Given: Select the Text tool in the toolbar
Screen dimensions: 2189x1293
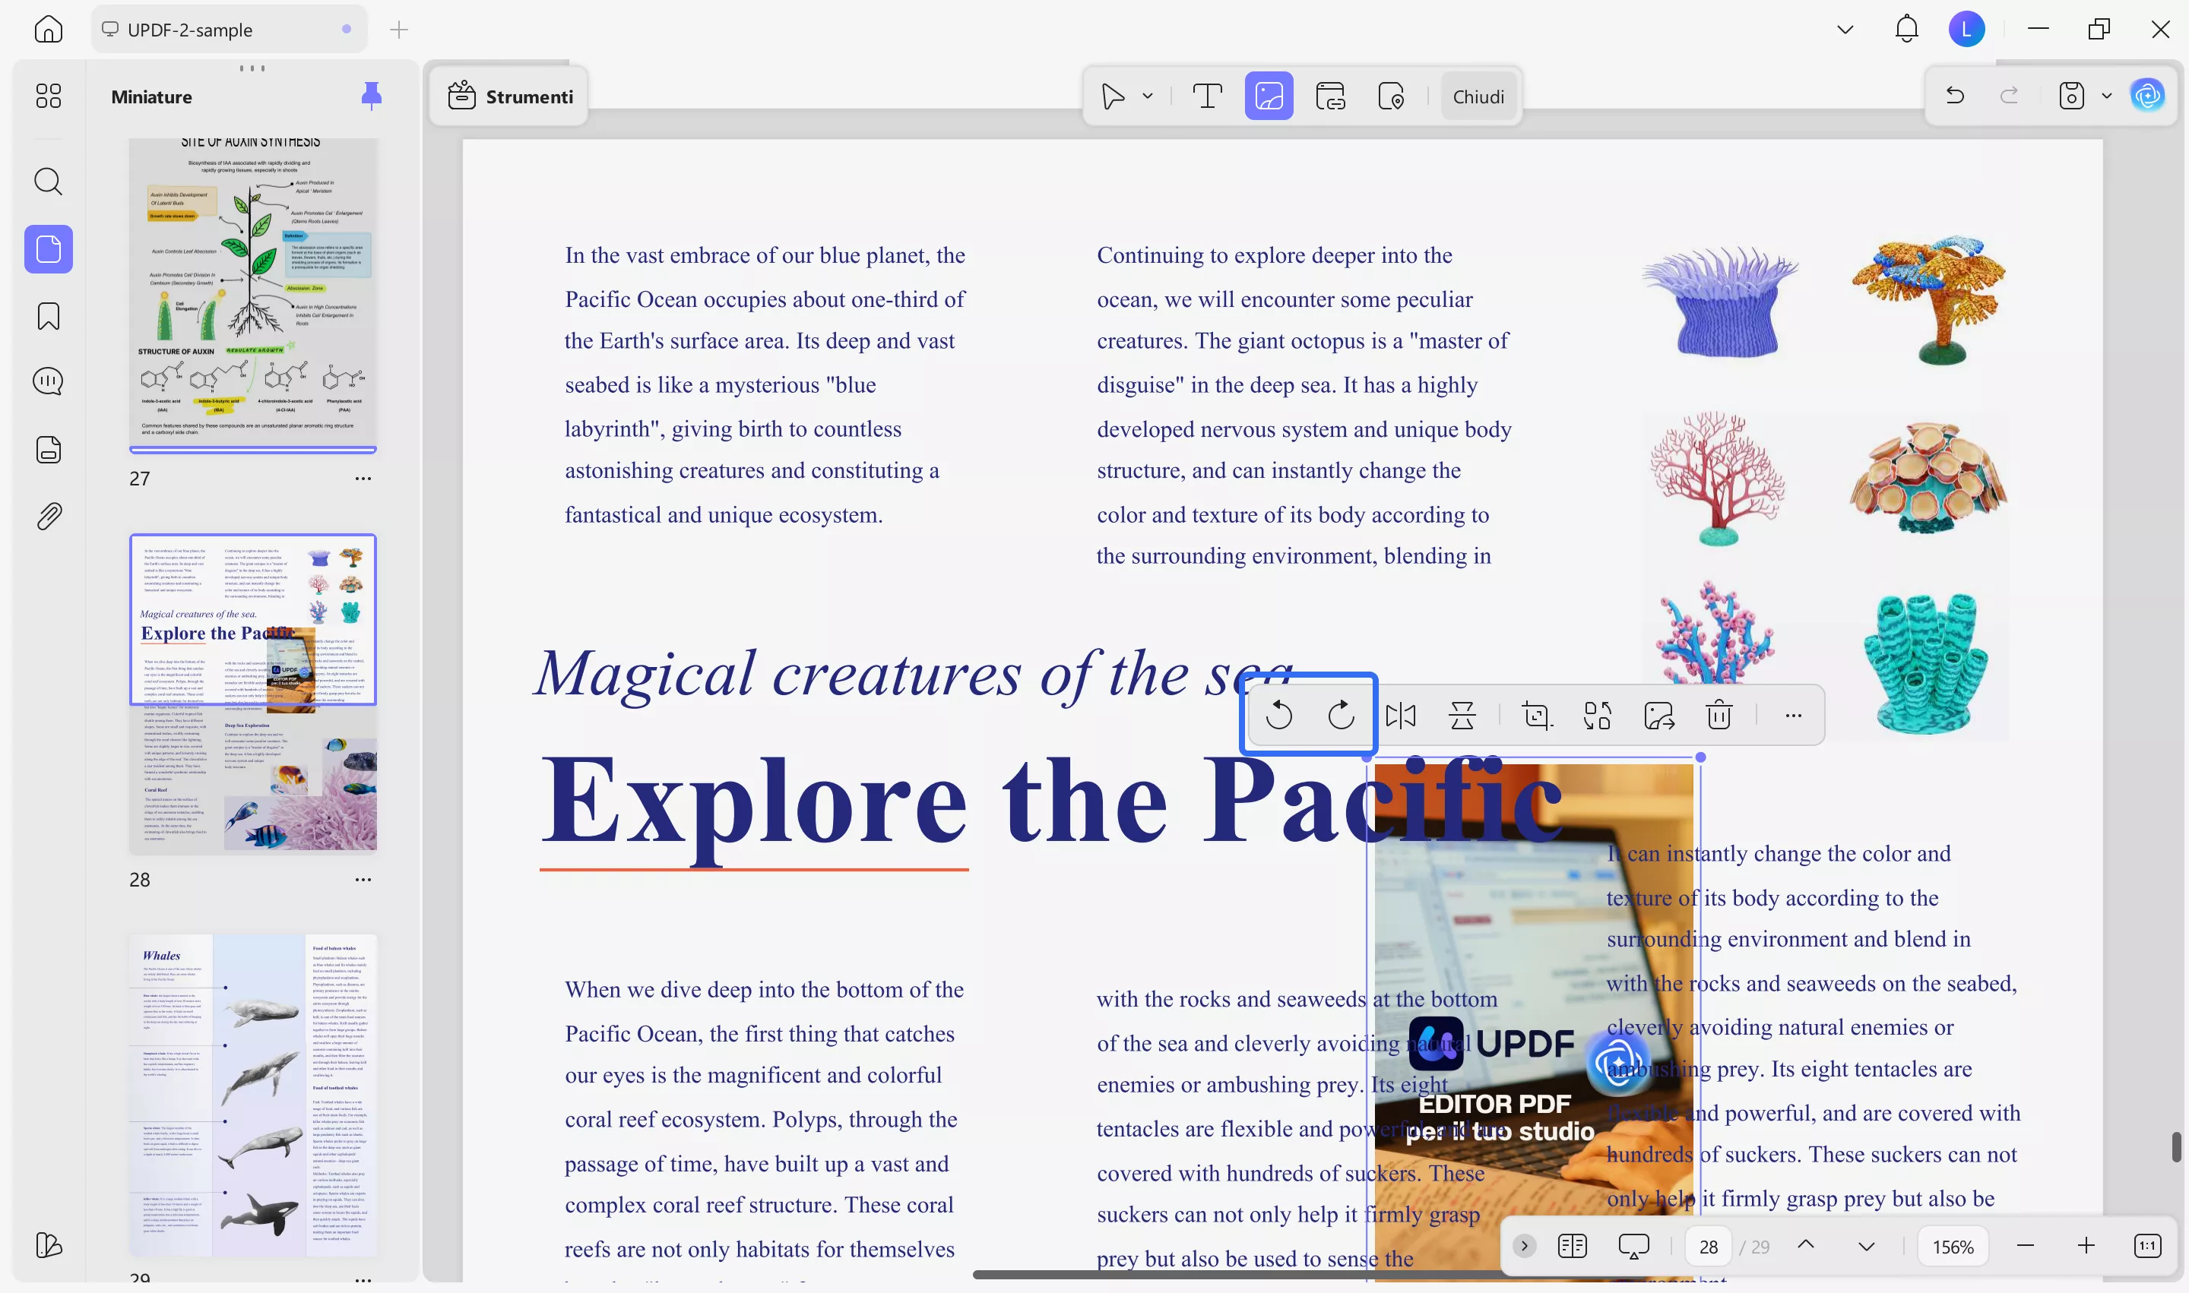Looking at the screenshot, I should coord(1206,96).
